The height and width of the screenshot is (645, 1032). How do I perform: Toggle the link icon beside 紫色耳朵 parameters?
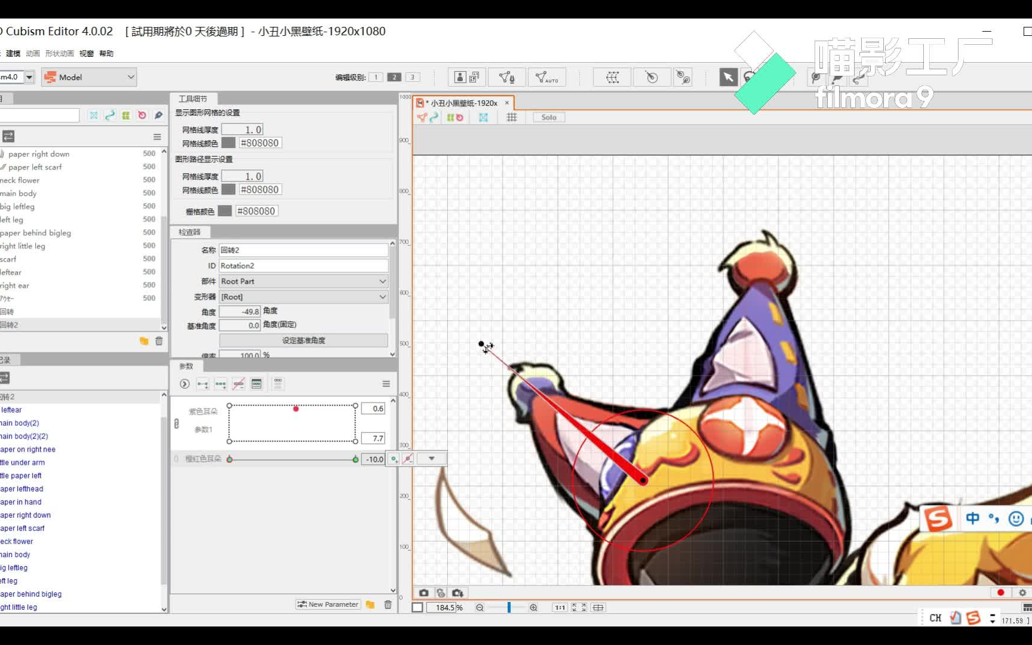click(176, 423)
